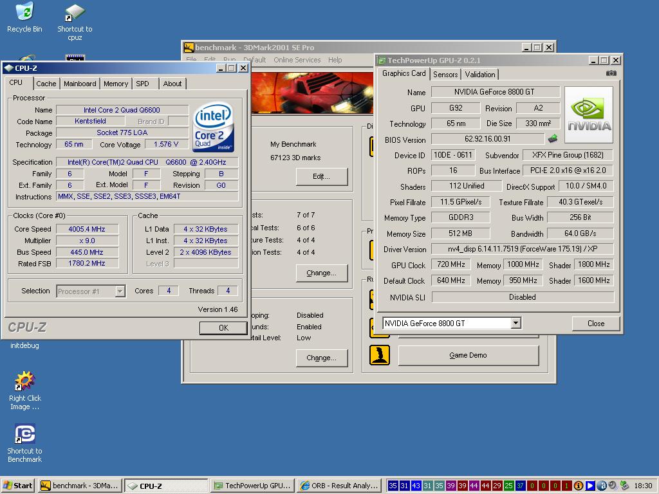Screen dimensions: 659x494
Task: Click the Edit... button in 3DMark
Action: tap(322, 176)
